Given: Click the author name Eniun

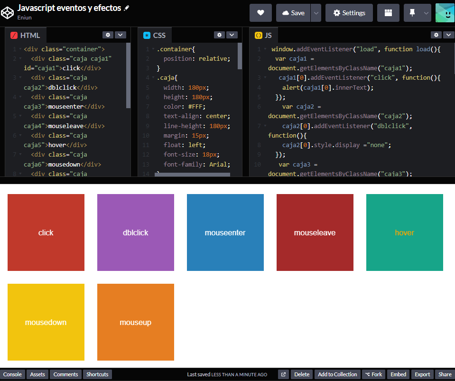Looking at the screenshot, I should pyautogui.click(x=24, y=18).
